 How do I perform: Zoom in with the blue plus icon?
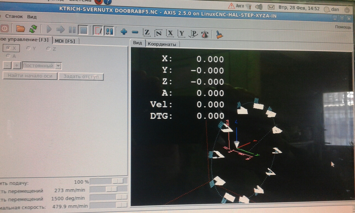pos(124,32)
